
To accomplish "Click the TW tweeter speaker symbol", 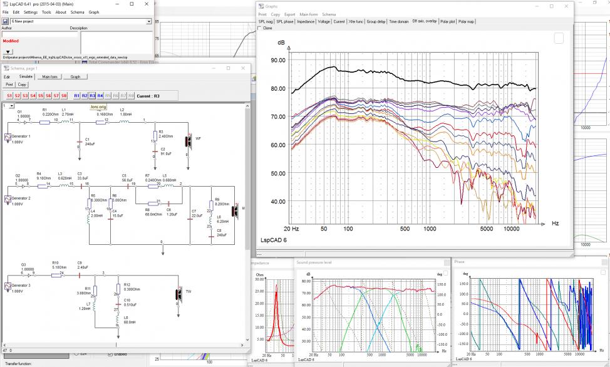I will click(x=179, y=294).
